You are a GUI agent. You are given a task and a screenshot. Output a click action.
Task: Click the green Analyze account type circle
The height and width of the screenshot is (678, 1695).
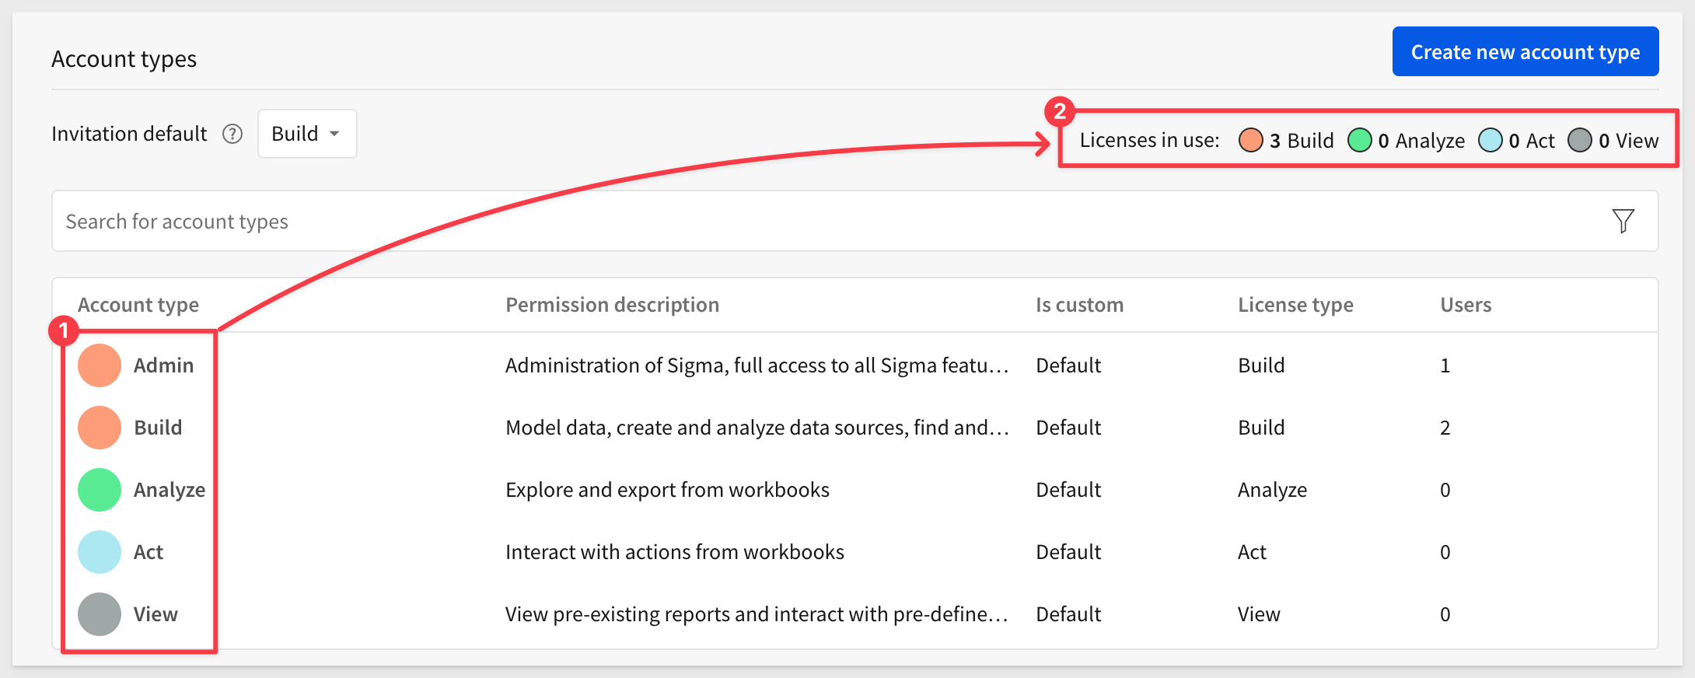click(100, 490)
